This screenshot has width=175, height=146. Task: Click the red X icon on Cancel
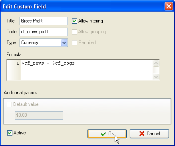(x=142, y=134)
